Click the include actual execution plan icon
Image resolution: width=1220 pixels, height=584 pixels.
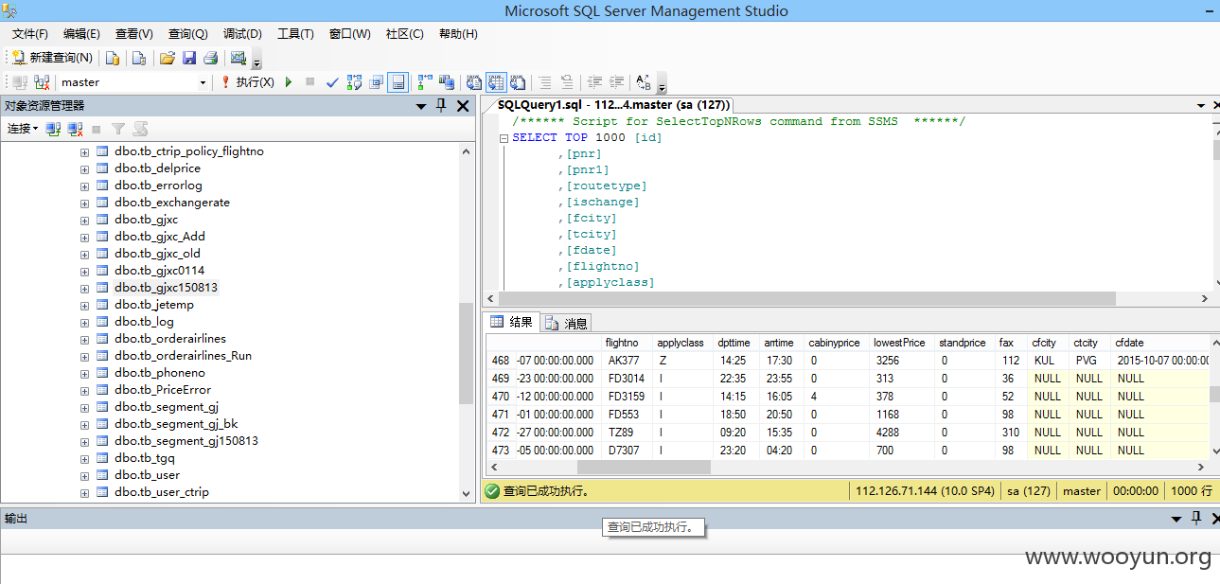pos(425,82)
